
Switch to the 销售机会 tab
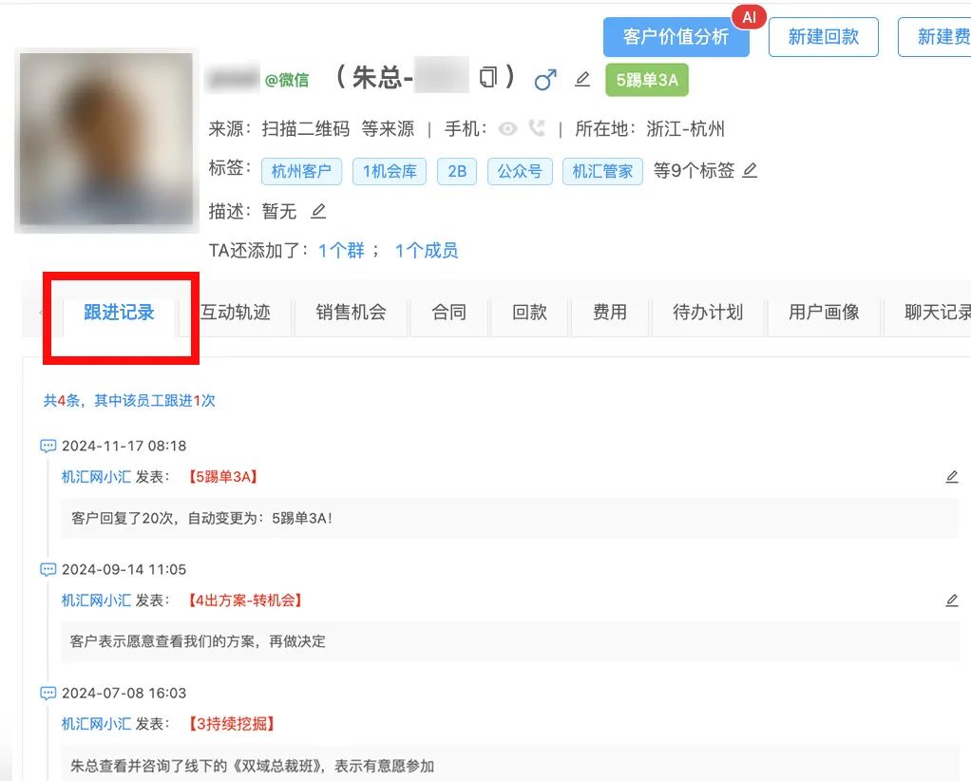[x=352, y=313]
